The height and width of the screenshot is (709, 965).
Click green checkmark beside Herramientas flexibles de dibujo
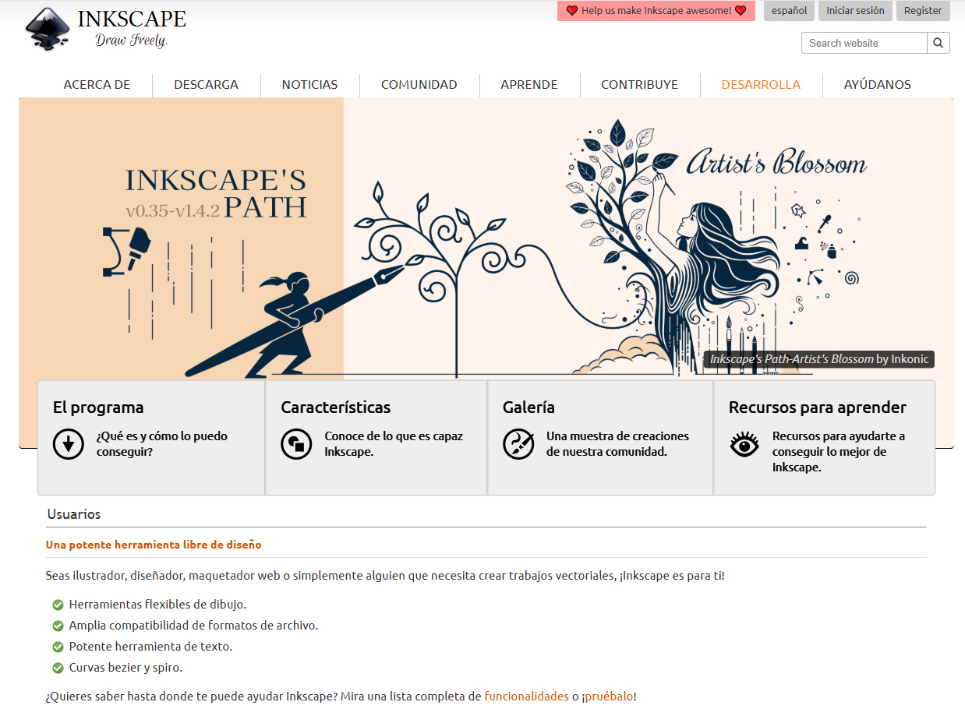(x=58, y=605)
